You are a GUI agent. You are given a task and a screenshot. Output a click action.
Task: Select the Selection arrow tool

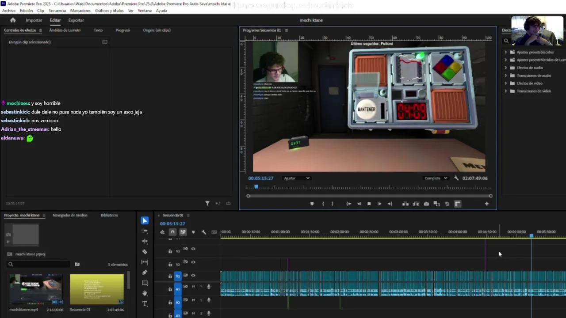click(x=145, y=220)
